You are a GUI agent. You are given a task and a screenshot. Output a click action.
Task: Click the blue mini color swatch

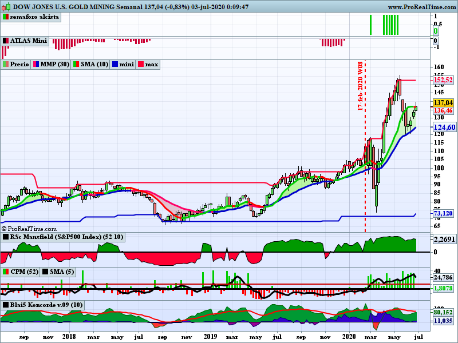click(115, 65)
